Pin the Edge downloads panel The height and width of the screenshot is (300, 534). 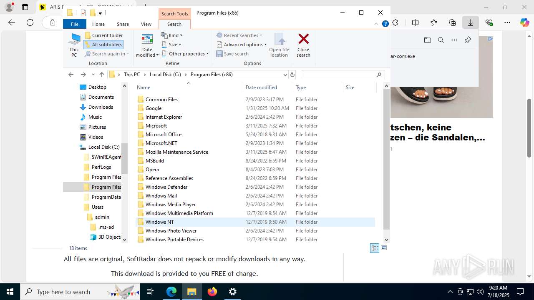click(468, 40)
